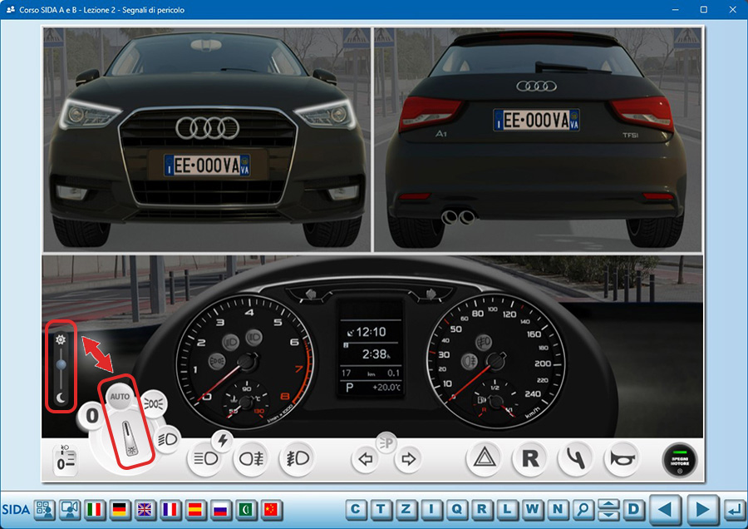Go to the next slide arrow

coord(702,509)
